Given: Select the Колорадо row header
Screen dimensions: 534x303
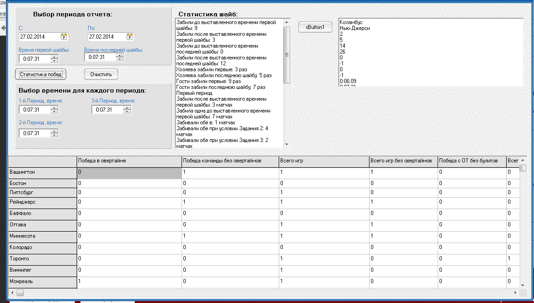Looking at the screenshot, I should [x=43, y=248].
